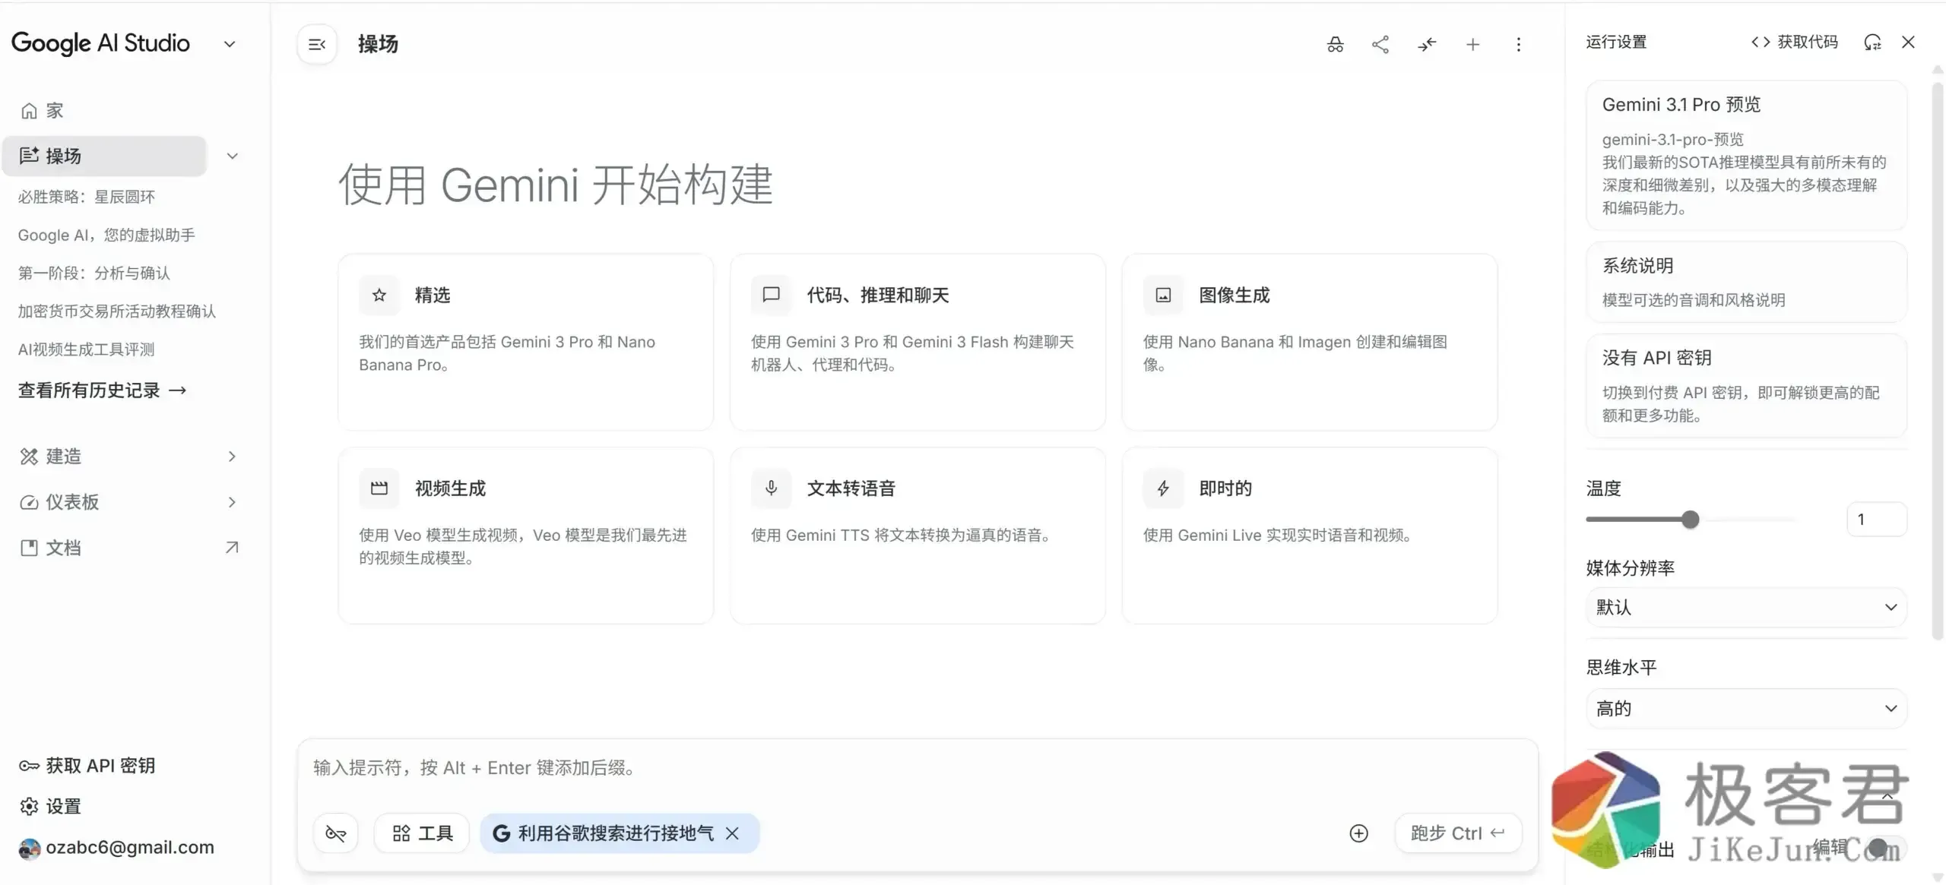Screen dimensions: 1946x885
Task: Toggle the collapse sidebar icon beside 操场
Action: point(316,44)
